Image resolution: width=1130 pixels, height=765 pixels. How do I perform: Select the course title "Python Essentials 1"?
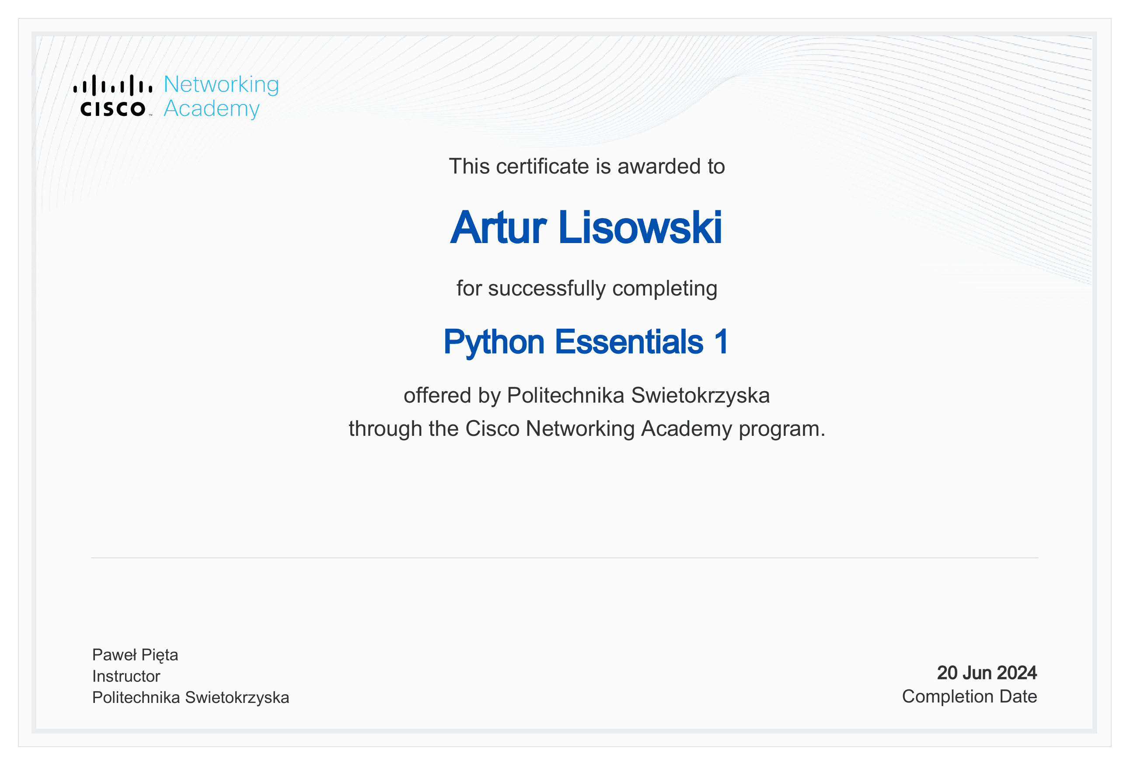[x=586, y=342]
